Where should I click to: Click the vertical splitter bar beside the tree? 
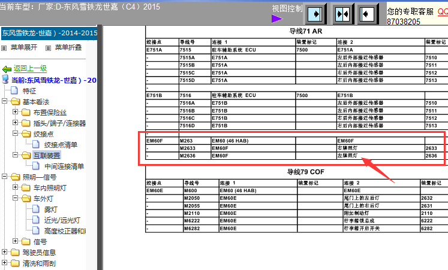point(100,147)
